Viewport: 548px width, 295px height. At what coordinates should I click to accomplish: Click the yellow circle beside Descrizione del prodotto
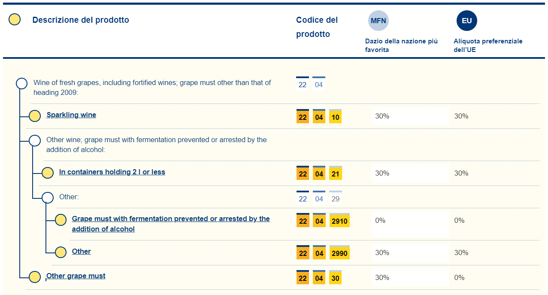tap(15, 20)
